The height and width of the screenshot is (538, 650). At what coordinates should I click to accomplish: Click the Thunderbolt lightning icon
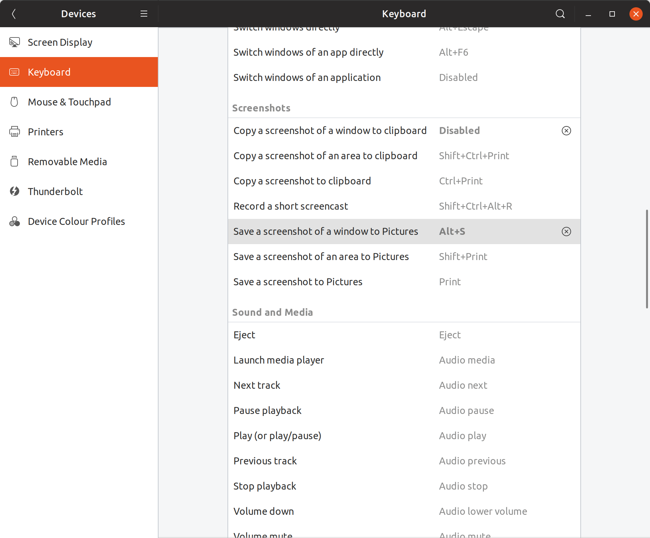tap(15, 191)
